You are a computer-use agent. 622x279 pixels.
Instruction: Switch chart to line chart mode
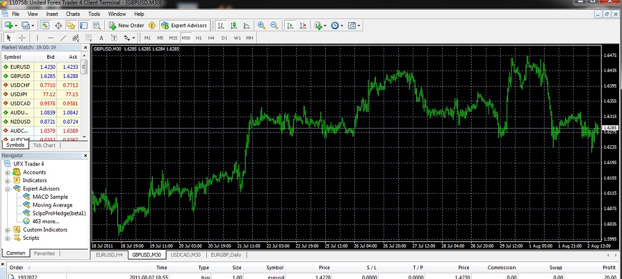coord(246,26)
